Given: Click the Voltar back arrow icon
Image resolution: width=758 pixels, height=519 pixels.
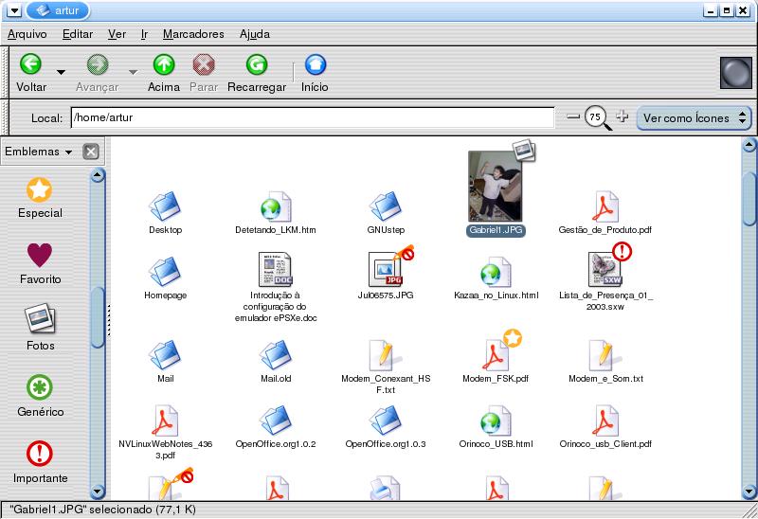Looking at the screenshot, I should [30, 64].
